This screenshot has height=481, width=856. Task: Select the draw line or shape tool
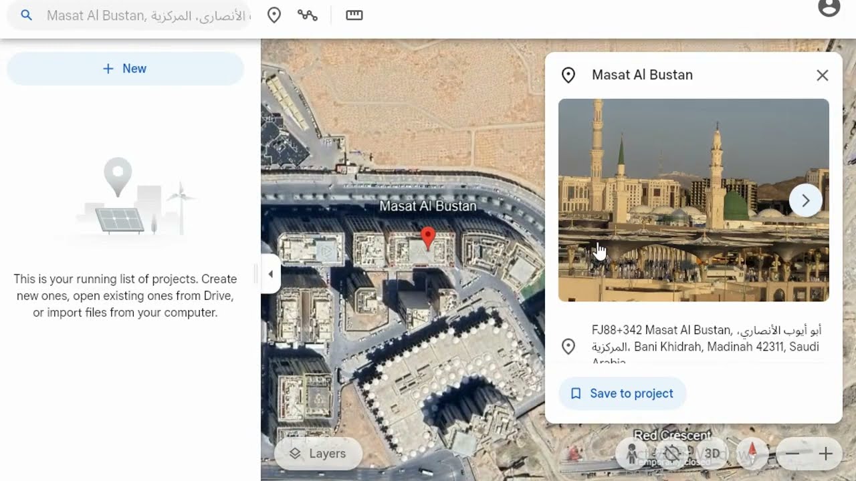[x=308, y=15]
